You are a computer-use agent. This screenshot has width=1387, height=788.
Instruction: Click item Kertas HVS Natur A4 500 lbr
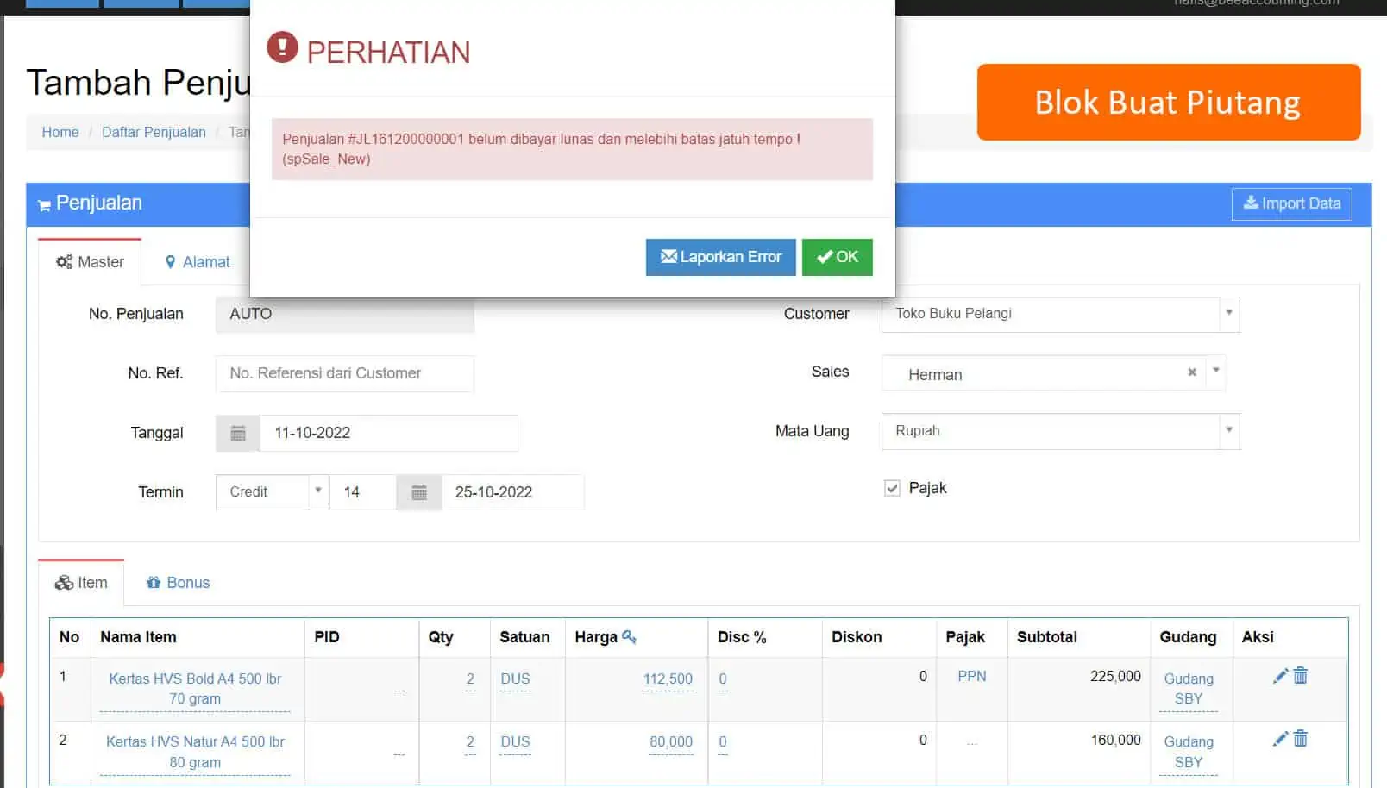click(x=195, y=752)
